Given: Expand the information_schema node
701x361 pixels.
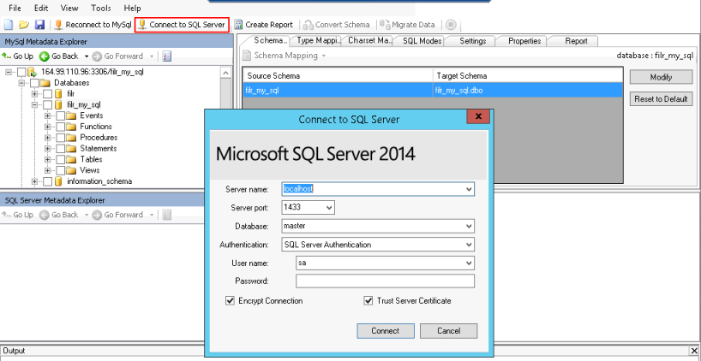Looking at the screenshot, I should [x=34, y=181].
